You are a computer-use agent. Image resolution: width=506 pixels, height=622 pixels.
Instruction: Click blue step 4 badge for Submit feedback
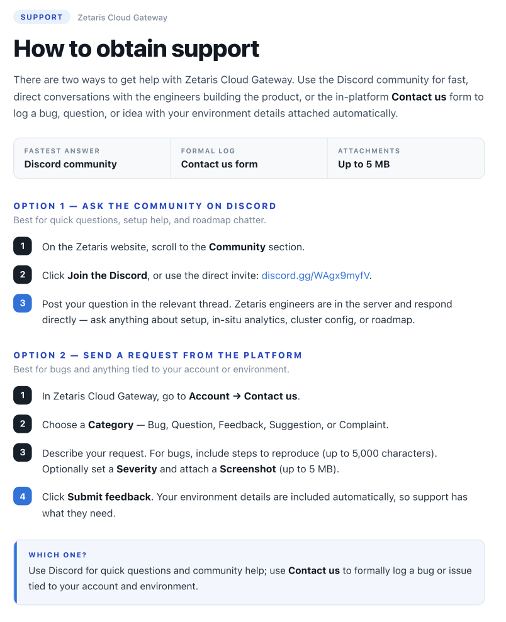pyautogui.click(x=23, y=496)
